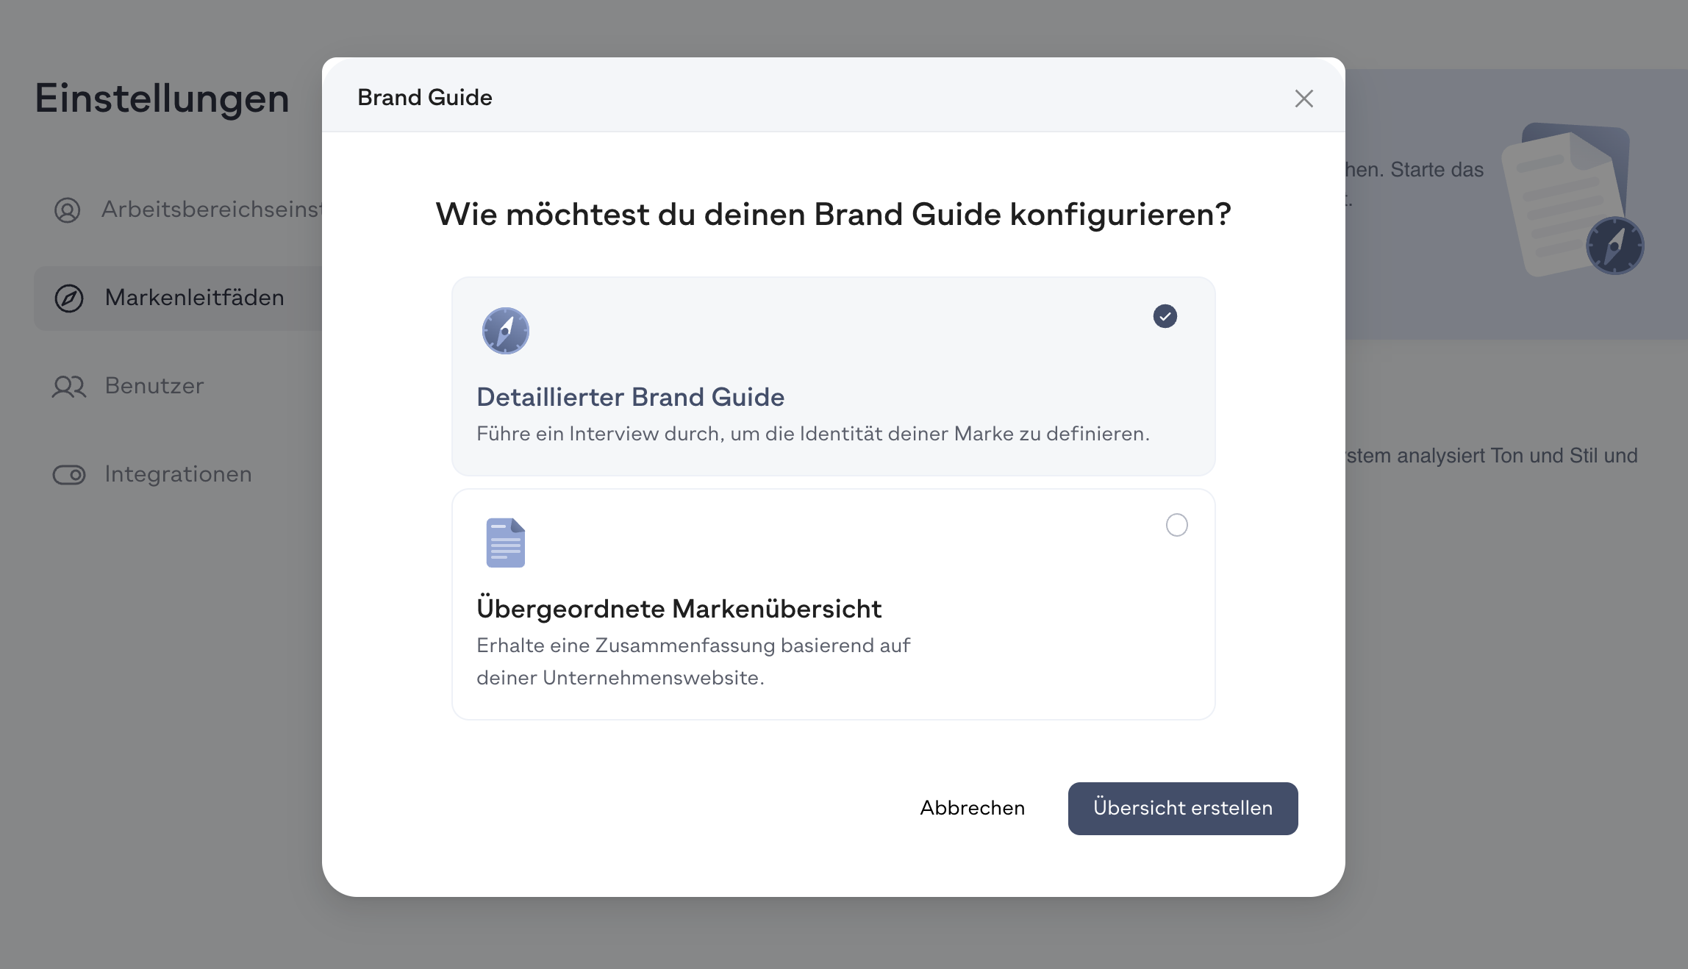
Task: Click the users icon beside Benutzer
Action: pyautogui.click(x=69, y=387)
